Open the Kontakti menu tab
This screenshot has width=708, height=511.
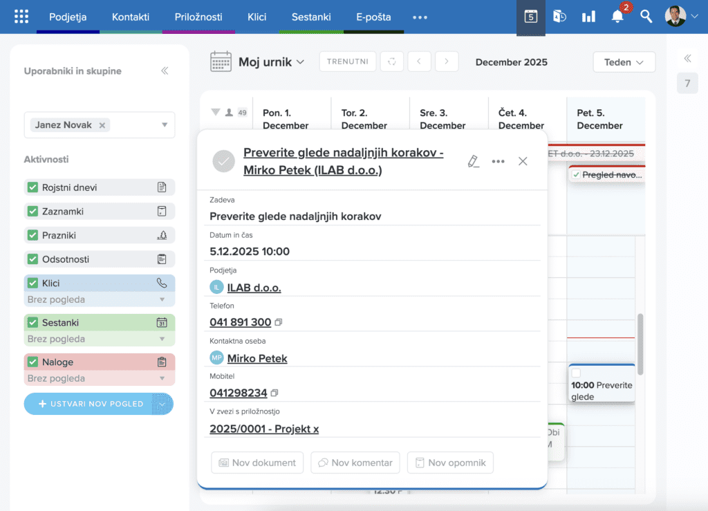[131, 17]
